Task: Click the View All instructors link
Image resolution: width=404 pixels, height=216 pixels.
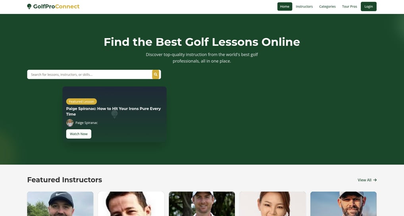Action: [367, 180]
